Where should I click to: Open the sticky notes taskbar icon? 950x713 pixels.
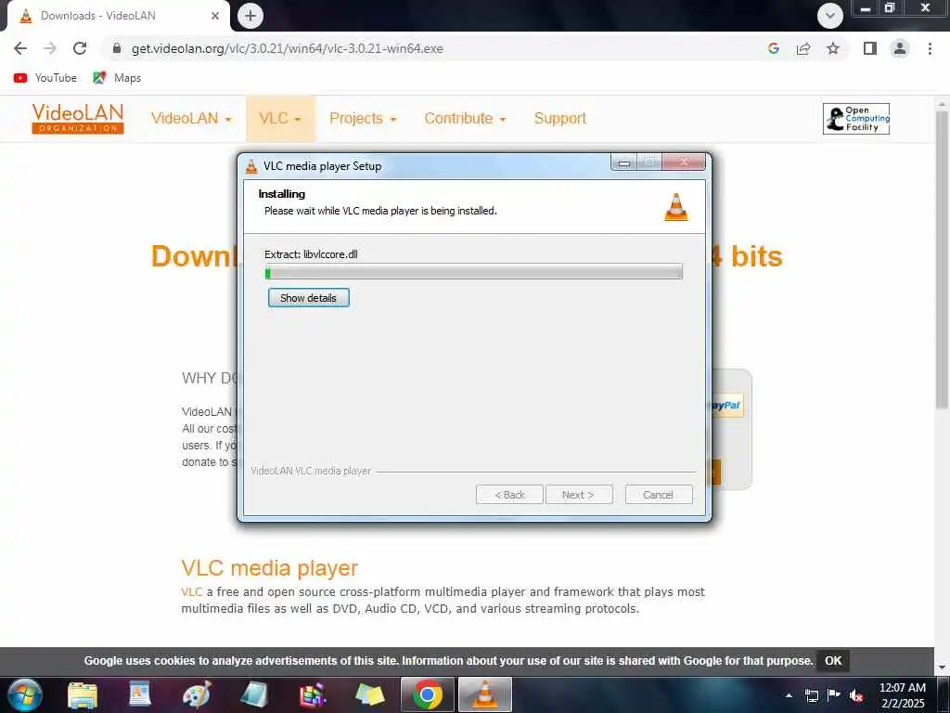[x=369, y=695]
